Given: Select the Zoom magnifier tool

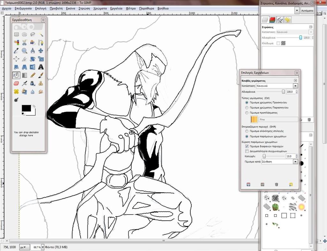Looking at the screenshot, I should point(24,51).
